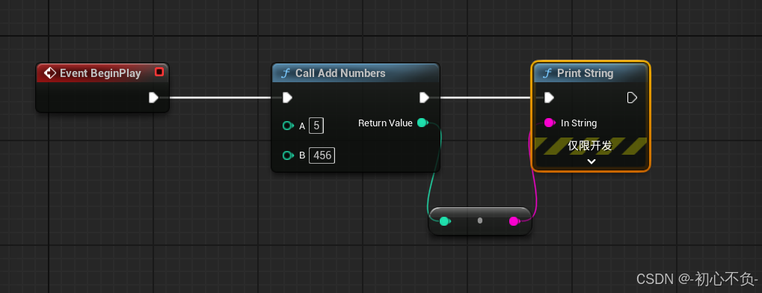Click input execution pin of Call Add Numbers

pos(287,98)
